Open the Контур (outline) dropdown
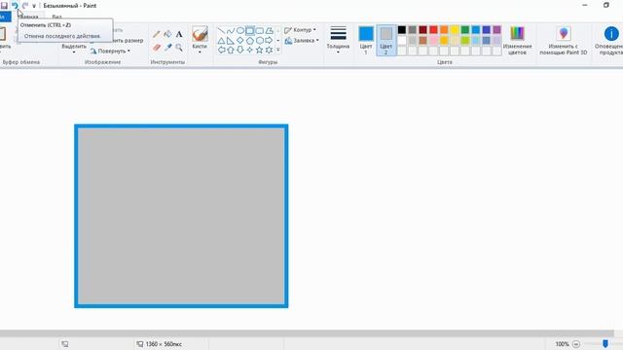The image size is (623, 350). (300, 30)
